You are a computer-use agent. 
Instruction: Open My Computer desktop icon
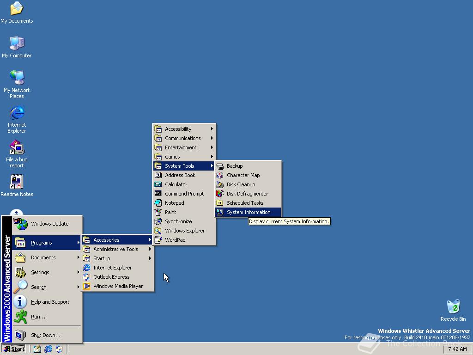click(17, 47)
